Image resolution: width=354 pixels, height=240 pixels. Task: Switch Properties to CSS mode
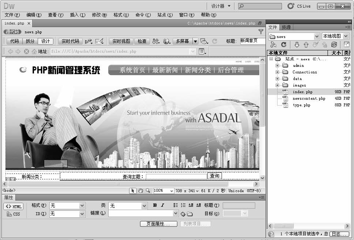pyautogui.click(x=14, y=214)
